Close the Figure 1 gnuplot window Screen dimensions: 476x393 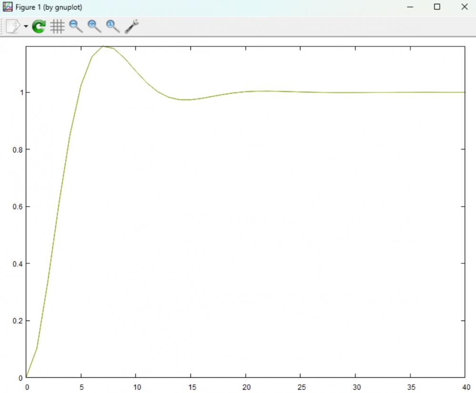tap(465, 7)
